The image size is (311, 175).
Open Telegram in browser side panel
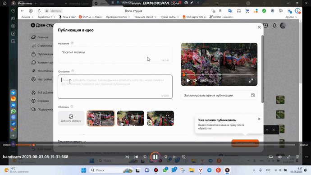pyautogui.click(x=13, y=92)
